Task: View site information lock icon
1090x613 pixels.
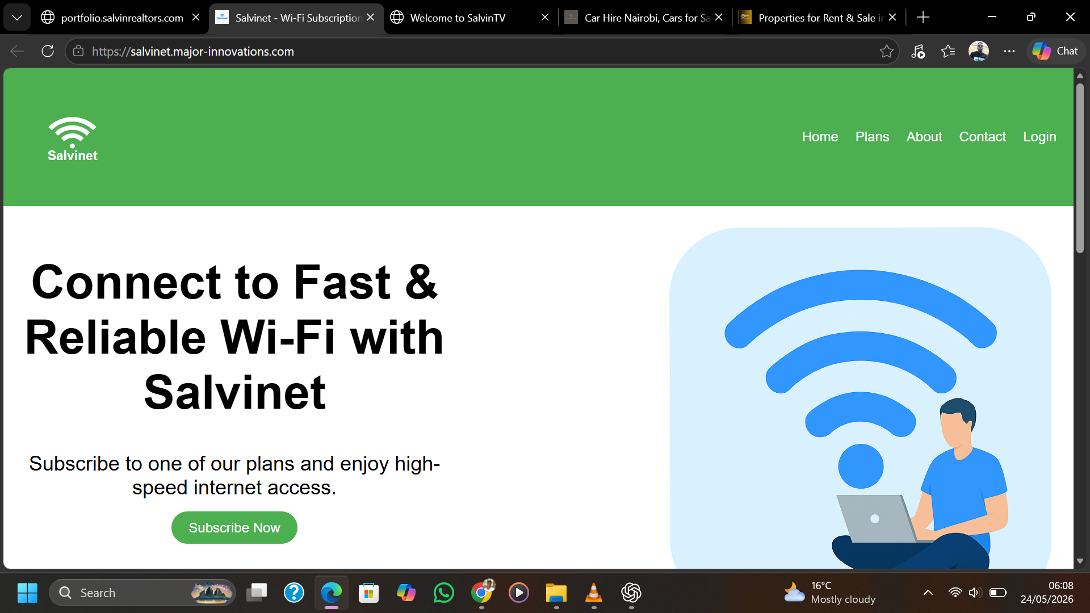Action: [78, 52]
